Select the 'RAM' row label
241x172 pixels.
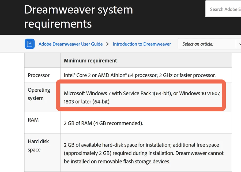click(33, 120)
